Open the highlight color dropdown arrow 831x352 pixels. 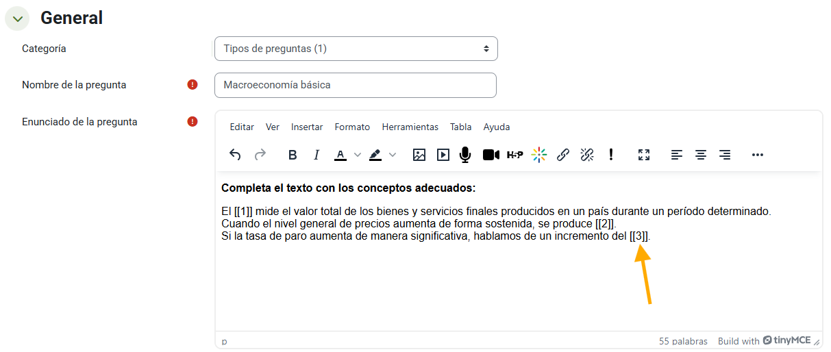pyautogui.click(x=393, y=155)
